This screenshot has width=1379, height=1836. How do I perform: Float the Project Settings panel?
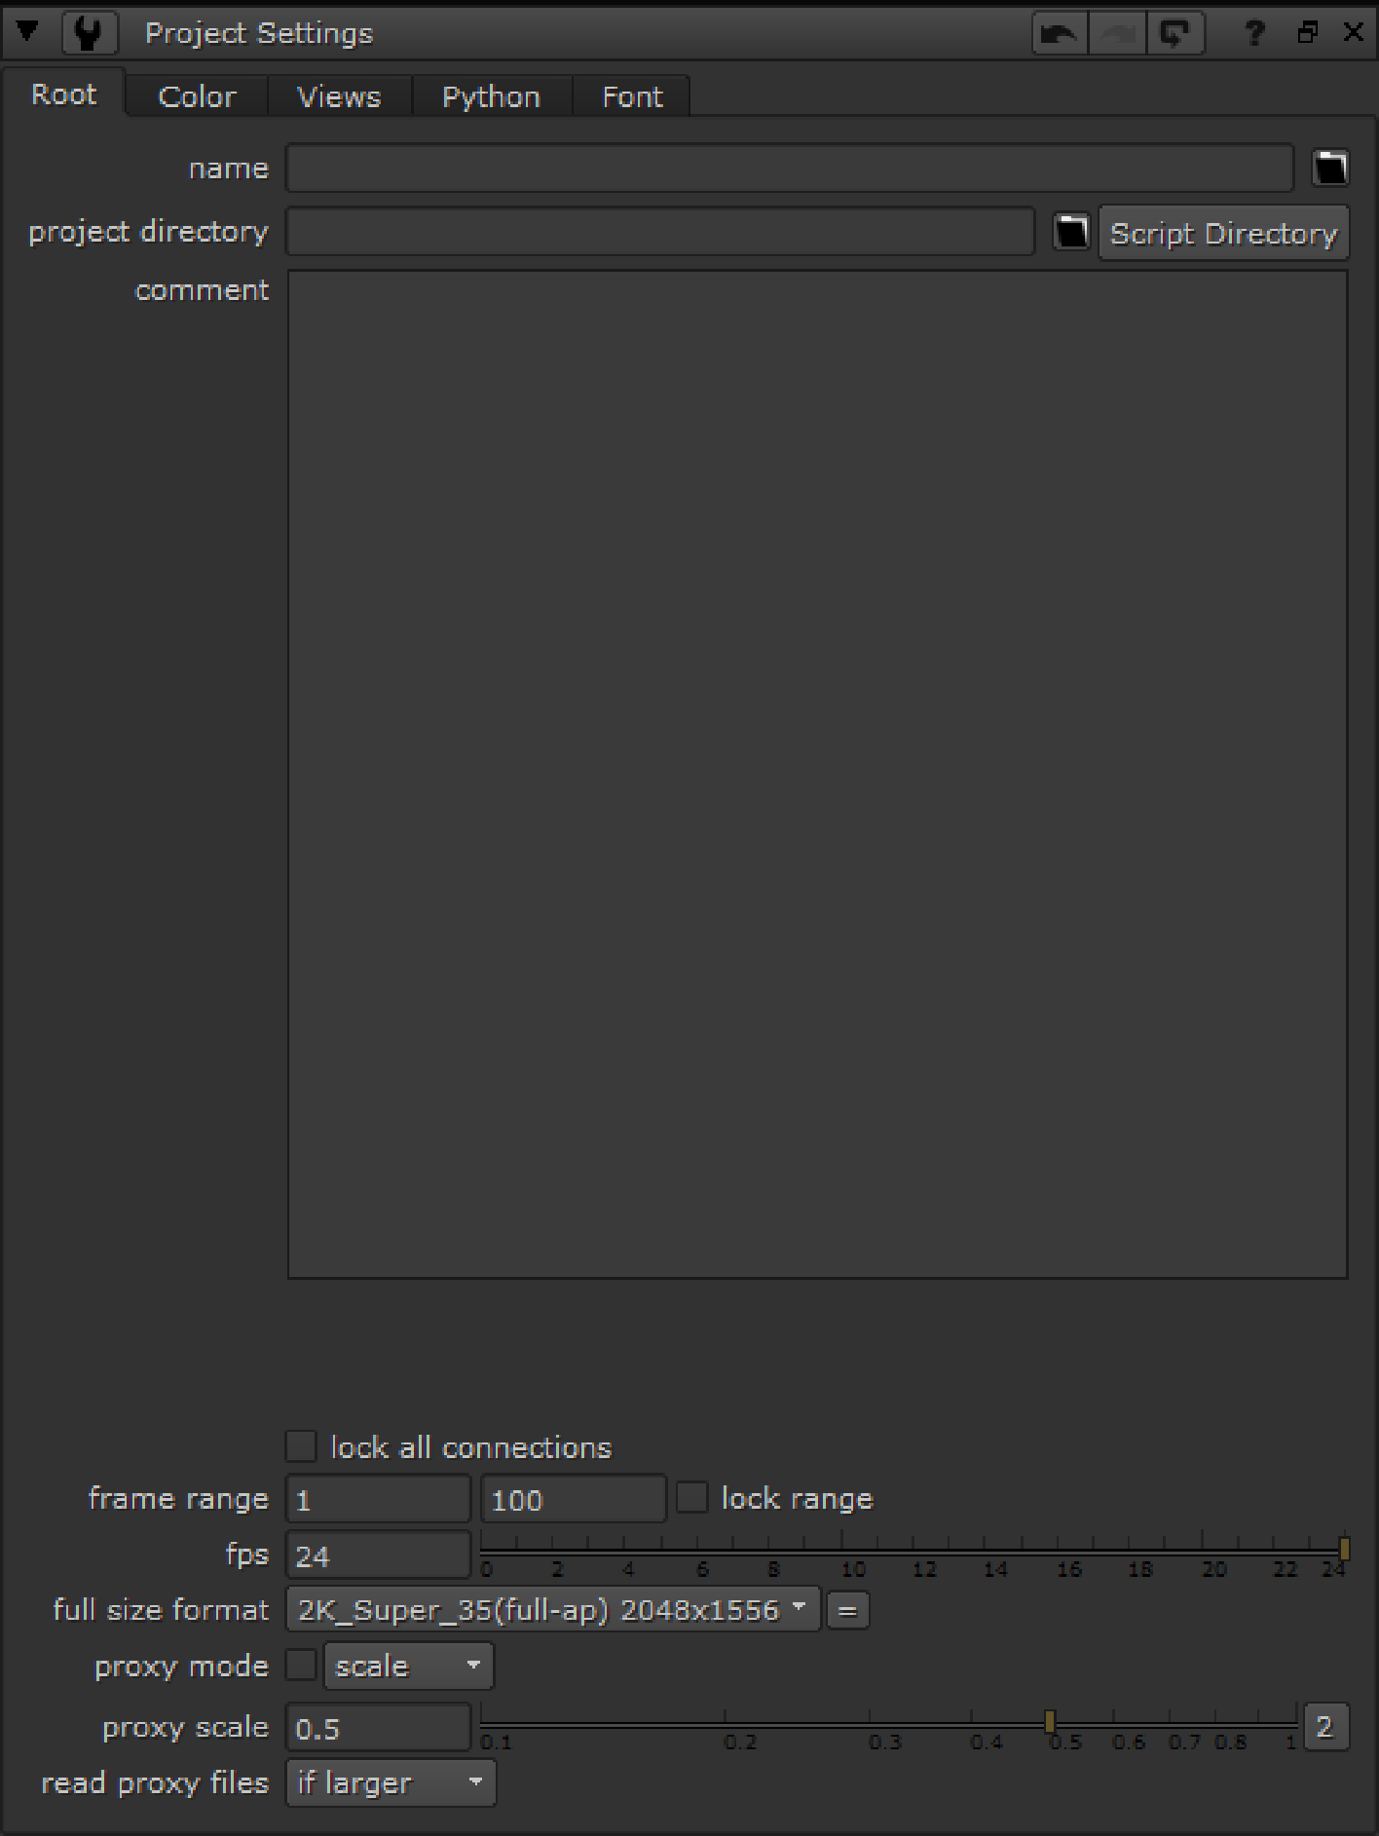[x=1307, y=33]
